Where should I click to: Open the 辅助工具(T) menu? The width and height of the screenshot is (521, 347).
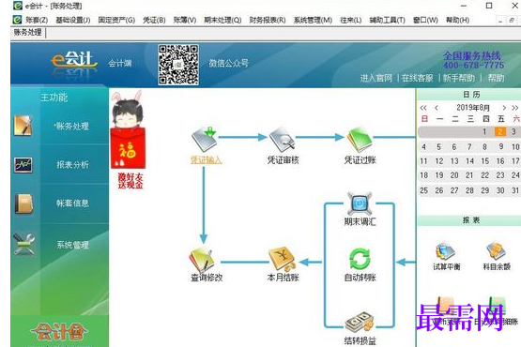pyautogui.click(x=387, y=20)
